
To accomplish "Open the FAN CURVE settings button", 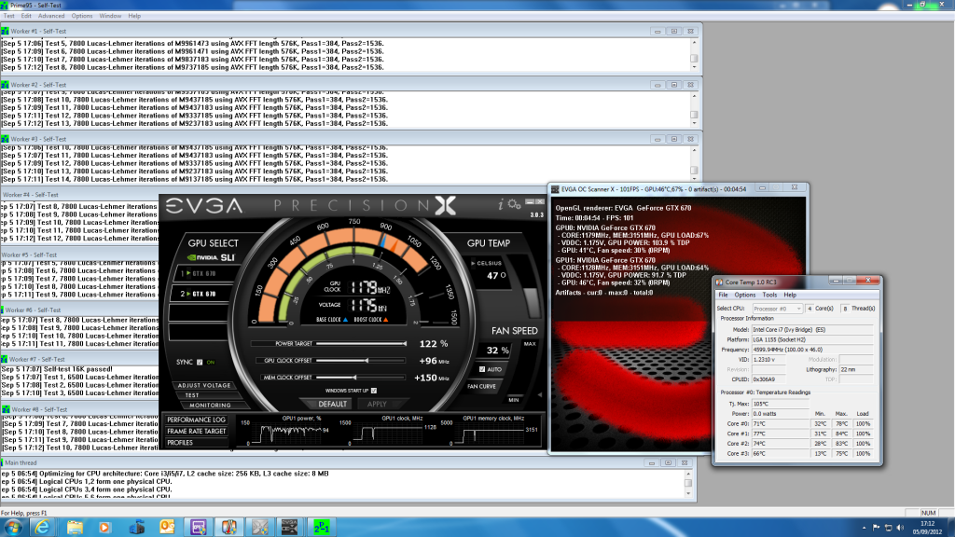I will tap(482, 386).
